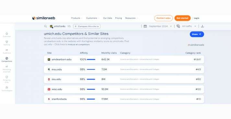Open Marketing Channels in the sidebar
The width and height of the screenshot is (231, 119).
coord(7,69)
